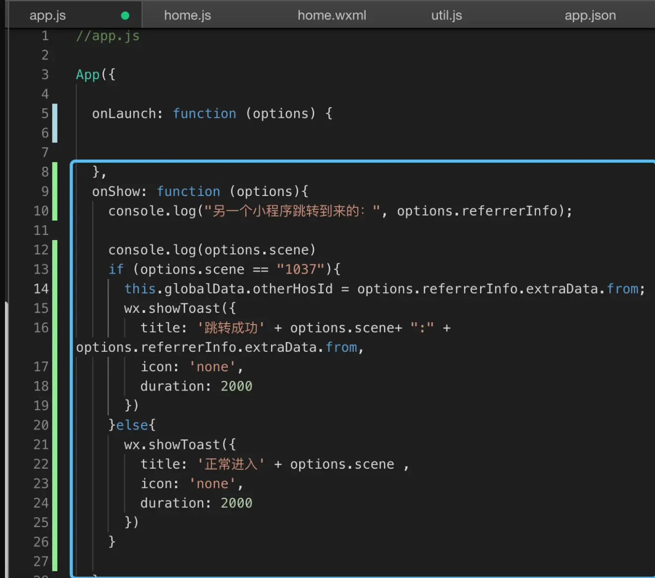Click line number 1 in the gutter

tap(45, 36)
